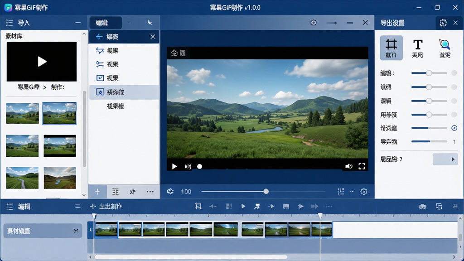Click the copy icon right of the cloud icon
The width and height of the screenshot is (464, 261).
point(439,207)
